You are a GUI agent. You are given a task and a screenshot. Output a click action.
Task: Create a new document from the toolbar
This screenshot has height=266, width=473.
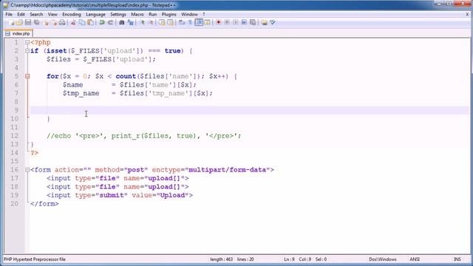(12, 22)
